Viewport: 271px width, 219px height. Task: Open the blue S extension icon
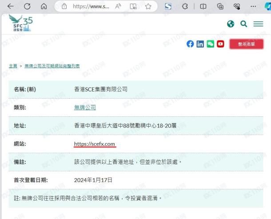168,7
